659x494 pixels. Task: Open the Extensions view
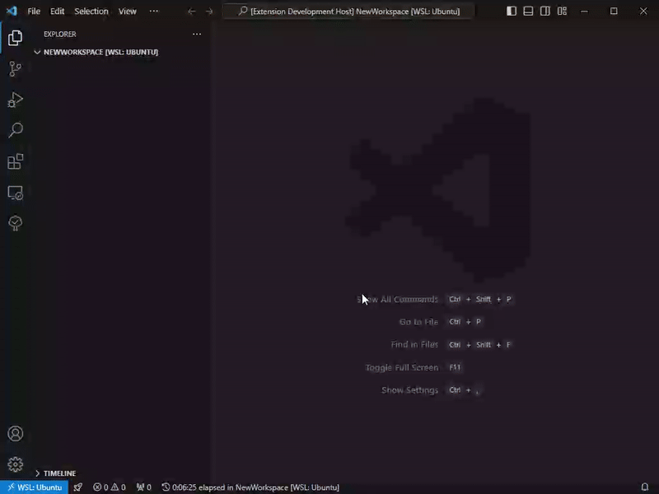coord(15,161)
